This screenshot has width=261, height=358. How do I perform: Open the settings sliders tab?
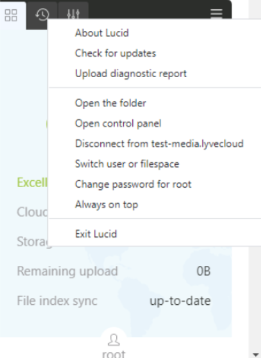click(x=74, y=14)
